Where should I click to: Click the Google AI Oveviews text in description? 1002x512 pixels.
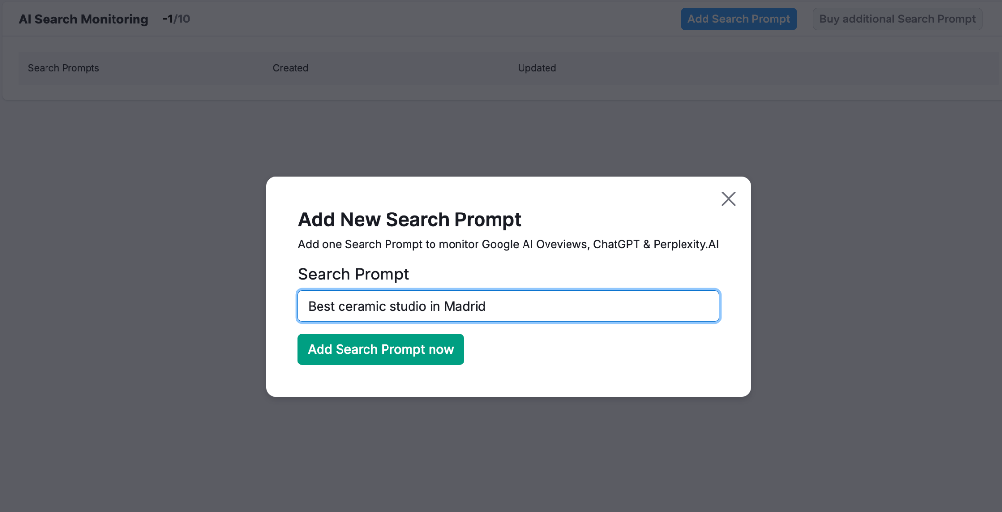[534, 244]
